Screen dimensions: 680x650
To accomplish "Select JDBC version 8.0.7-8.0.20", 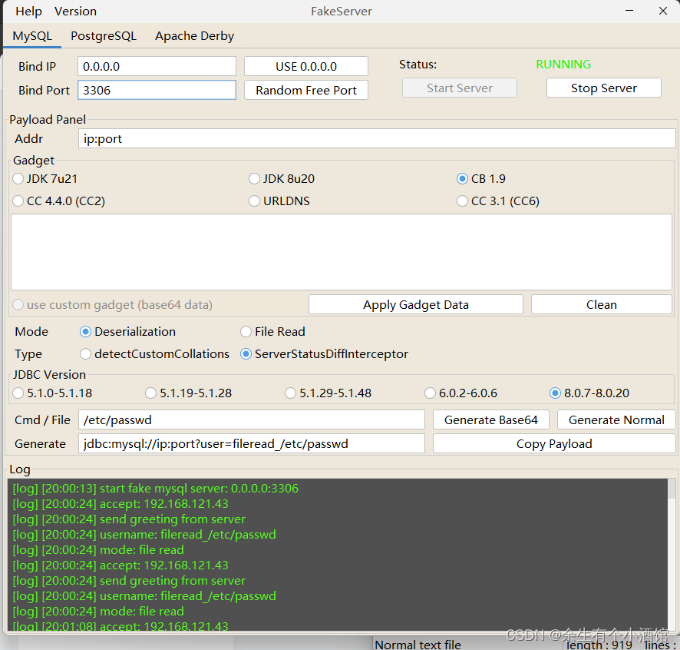I will point(589,393).
